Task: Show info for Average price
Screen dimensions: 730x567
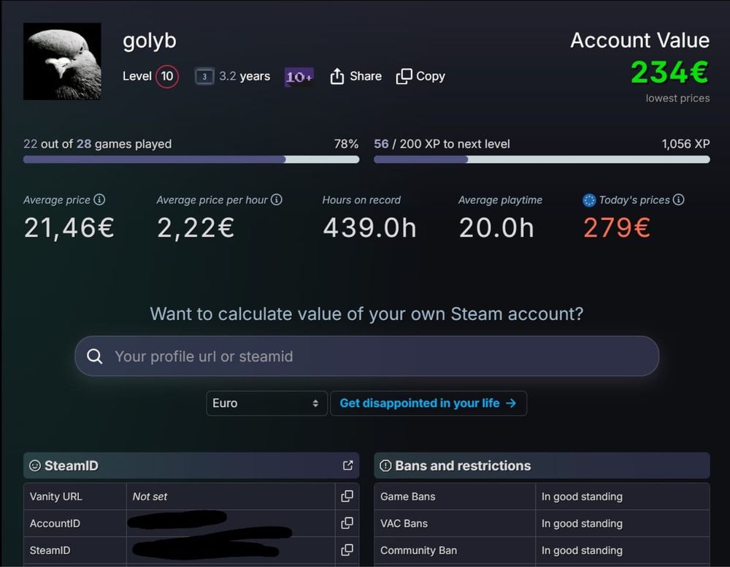Action: [99, 199]
